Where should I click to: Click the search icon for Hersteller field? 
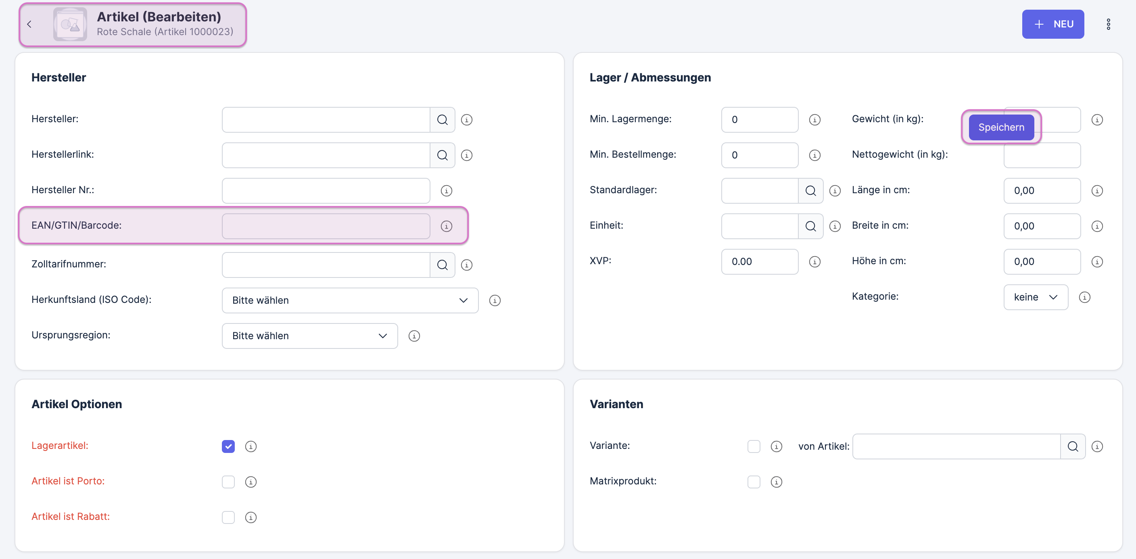pyautogui.click(x=442, y=119)
